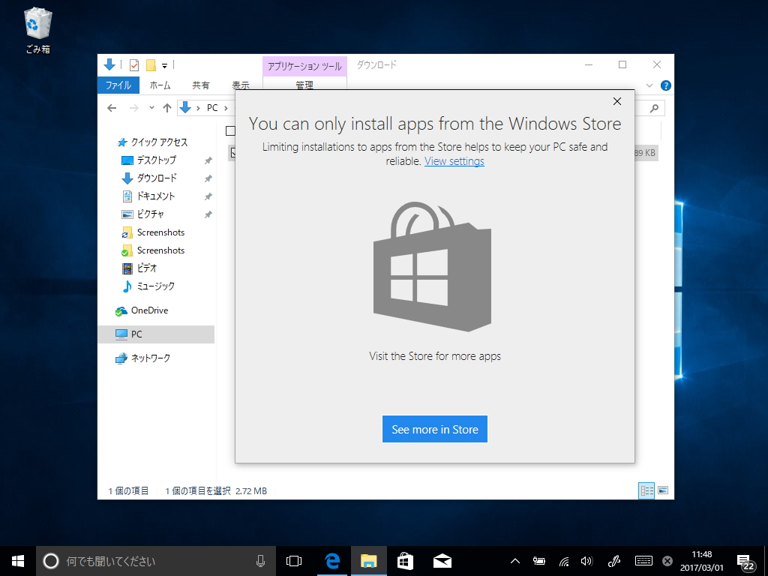This screenshot has height=576, width=768.
Task: Open the Windows Ink Workspace pen icon
Action: click(x=614, y=561)
